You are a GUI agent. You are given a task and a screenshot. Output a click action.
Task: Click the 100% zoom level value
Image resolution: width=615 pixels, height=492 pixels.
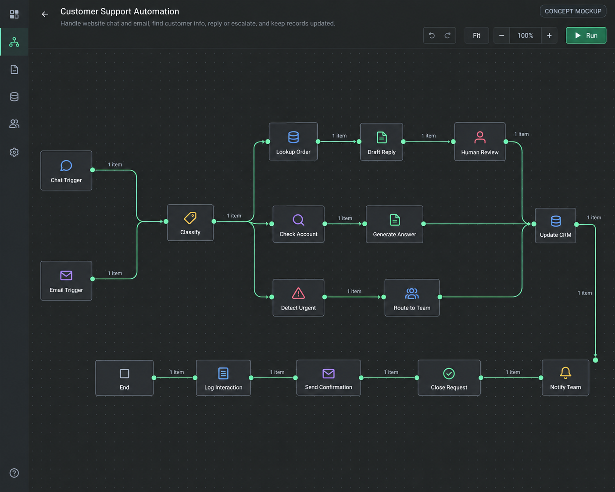coord(526,36)
